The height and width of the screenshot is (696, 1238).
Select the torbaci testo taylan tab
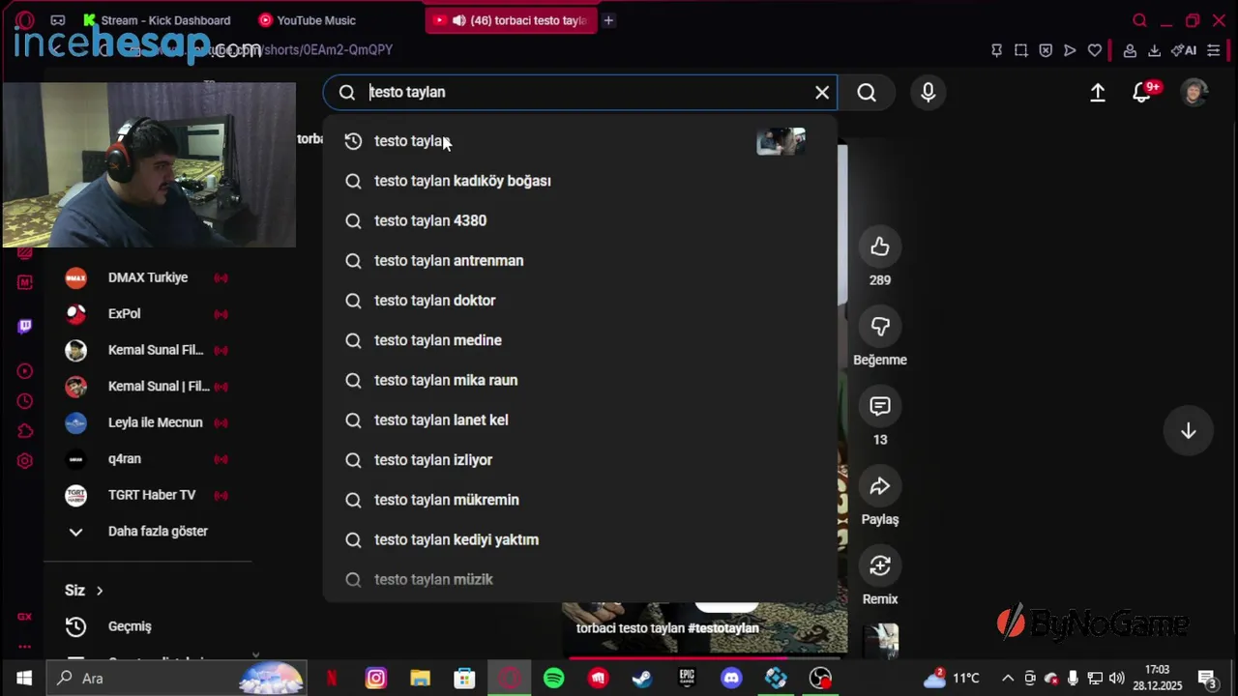click(510, 20)
